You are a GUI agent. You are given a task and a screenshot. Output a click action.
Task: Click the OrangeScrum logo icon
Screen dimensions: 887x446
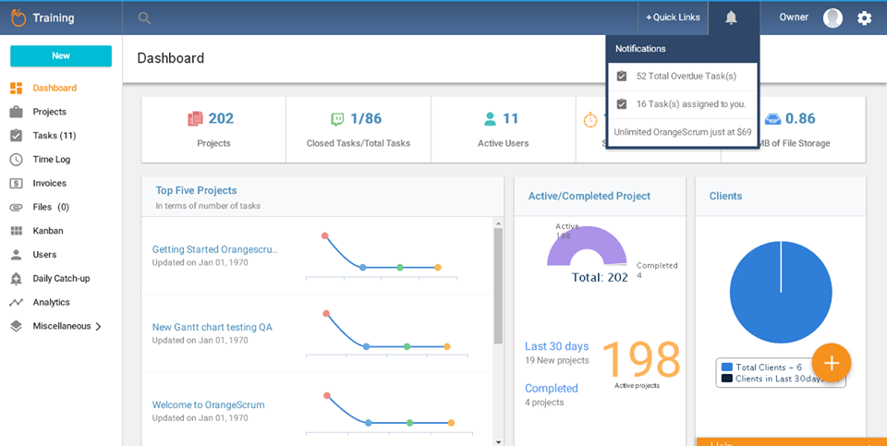(18, 18)
